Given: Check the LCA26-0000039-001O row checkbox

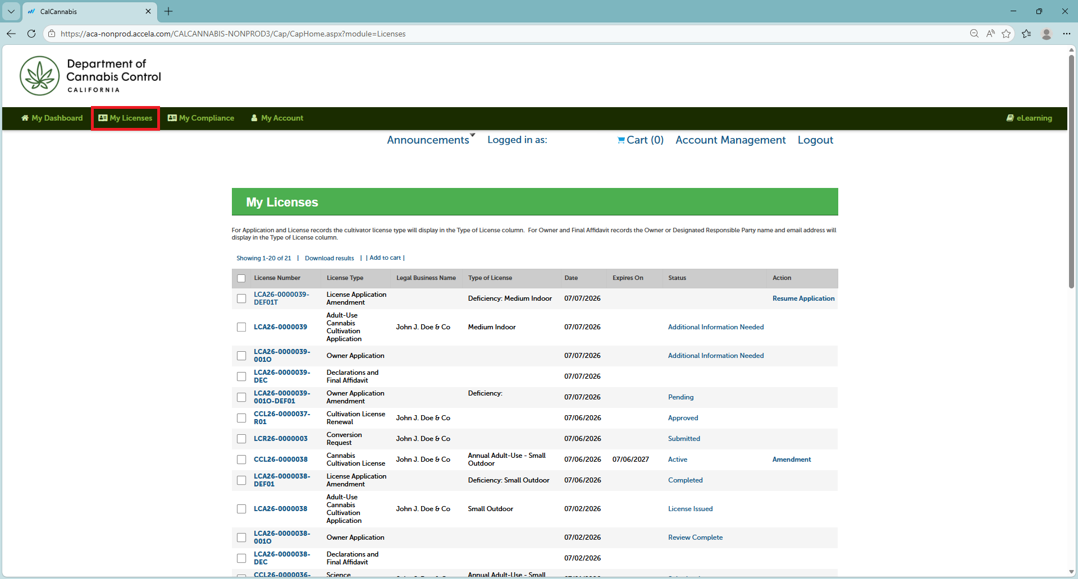Looking at the screenshot, I should [241, 356].
